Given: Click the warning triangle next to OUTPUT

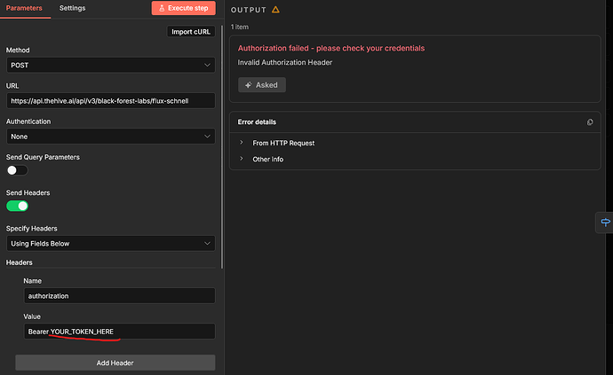Looking at the screenshot, I should point(275,10).
